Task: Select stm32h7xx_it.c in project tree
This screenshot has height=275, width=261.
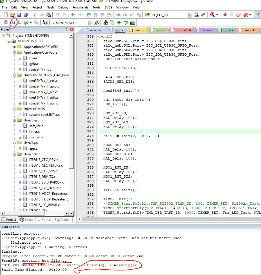Action: tap(40, 69)
